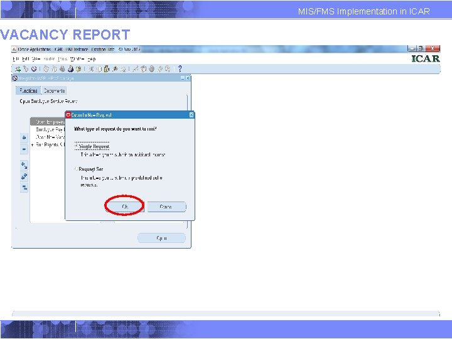Image resolution: width=452 pixels, height=339 pixels.
Task: Switch to the Functions tab
Action: tap(28, 91)
